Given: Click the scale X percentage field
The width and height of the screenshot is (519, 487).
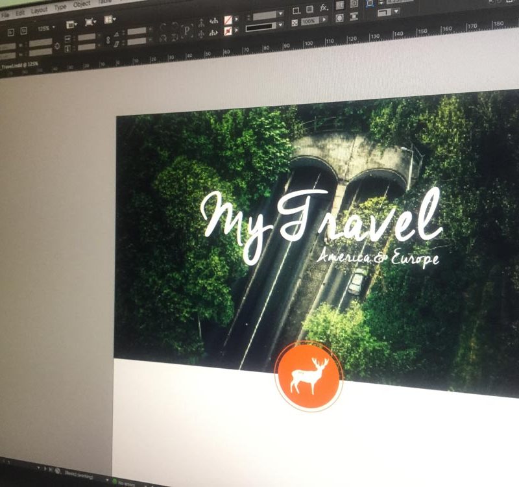Looking at the screenshot, I should coord(87,37).
